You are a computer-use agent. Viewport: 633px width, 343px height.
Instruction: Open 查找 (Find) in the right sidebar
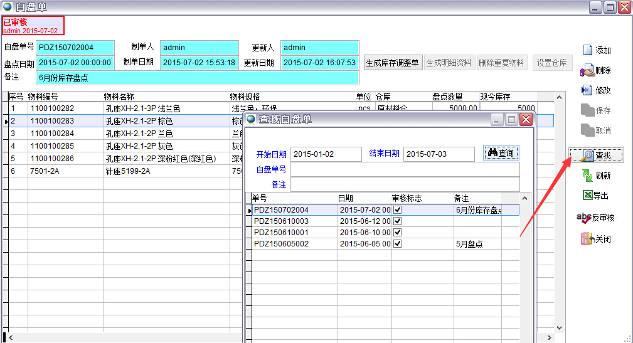pyautogui.click(x=596, y=156)
